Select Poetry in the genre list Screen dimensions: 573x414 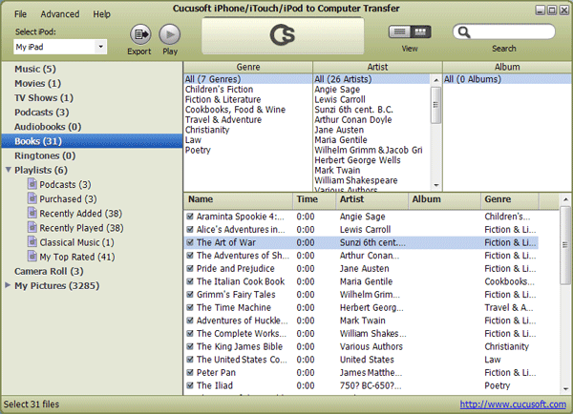198,150
